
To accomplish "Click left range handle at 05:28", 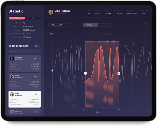I will coord(86,73).
